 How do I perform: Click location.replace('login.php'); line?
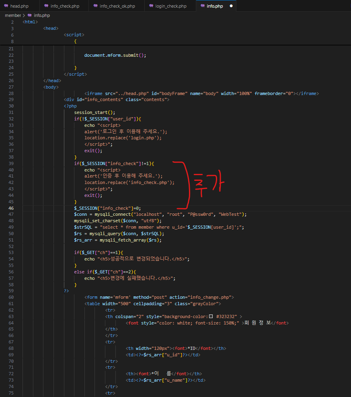pos(123,138)
